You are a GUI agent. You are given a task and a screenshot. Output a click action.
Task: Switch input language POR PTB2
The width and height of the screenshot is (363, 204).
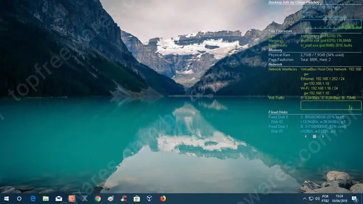[x=325, y=198]
